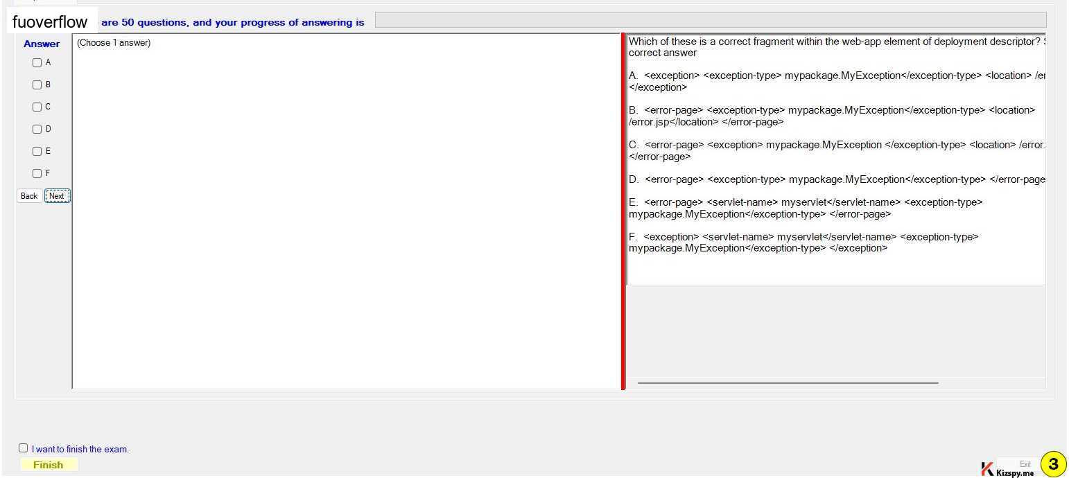
Task: Click the question text about deployment descriptor
Action: [x=837, y=47]
